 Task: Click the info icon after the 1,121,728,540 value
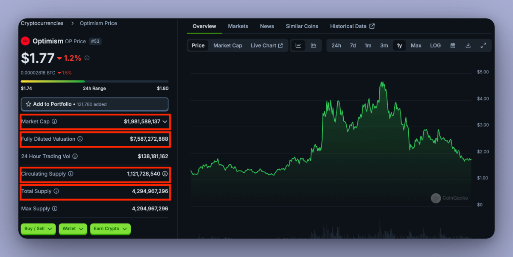click(165, 174)
